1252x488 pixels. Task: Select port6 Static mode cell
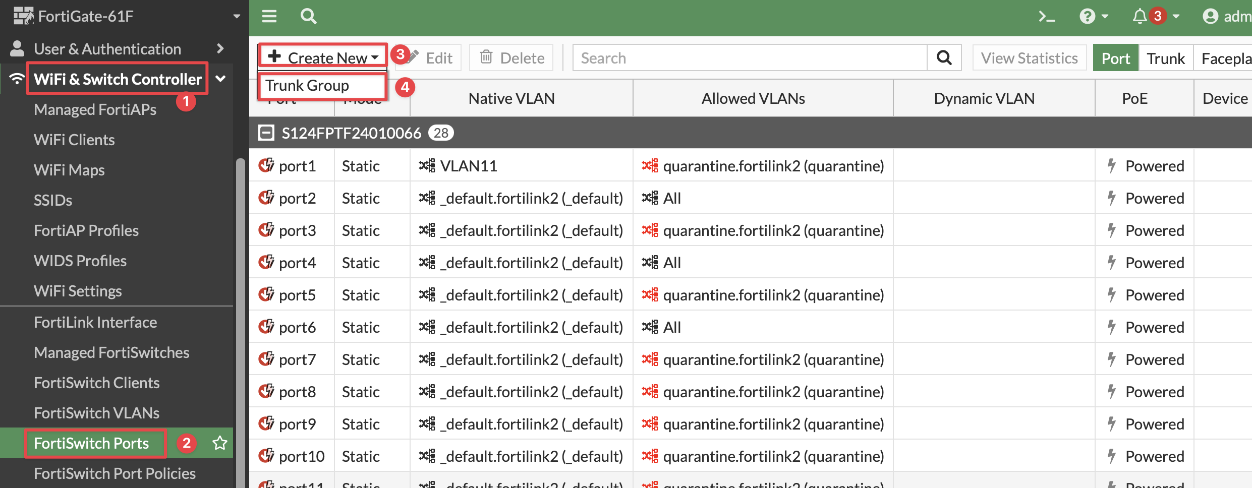(372, 327)
